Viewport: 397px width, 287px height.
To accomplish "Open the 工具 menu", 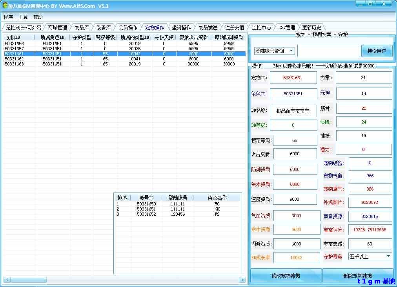I will 23,17.
